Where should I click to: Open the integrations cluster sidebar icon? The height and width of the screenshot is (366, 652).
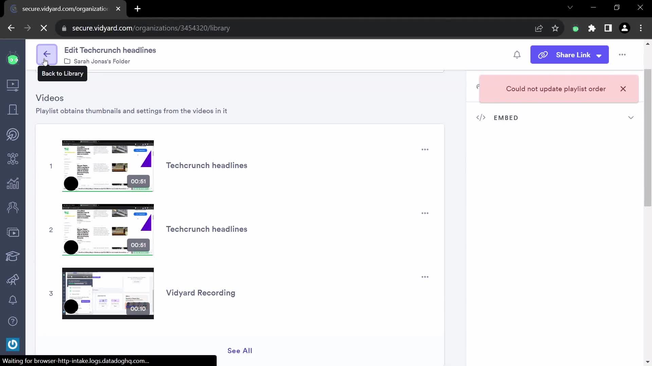(13, 159)
